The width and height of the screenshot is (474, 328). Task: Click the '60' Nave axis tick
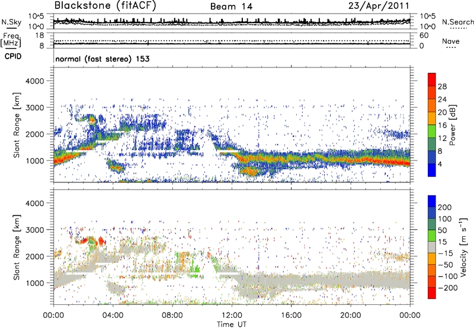424,36
